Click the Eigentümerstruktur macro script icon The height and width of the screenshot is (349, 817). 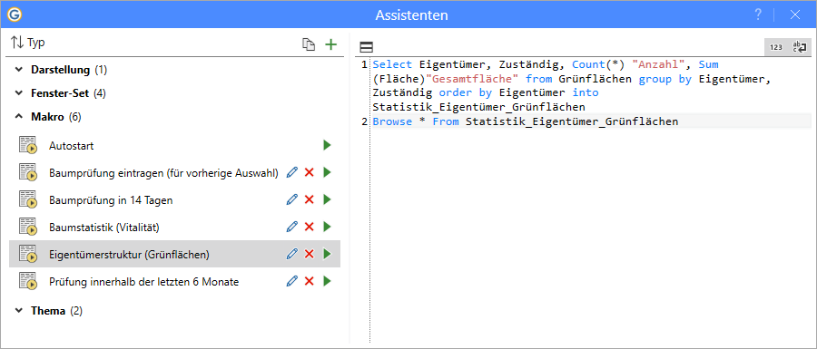pyautogui.click(x=28, y=254)
